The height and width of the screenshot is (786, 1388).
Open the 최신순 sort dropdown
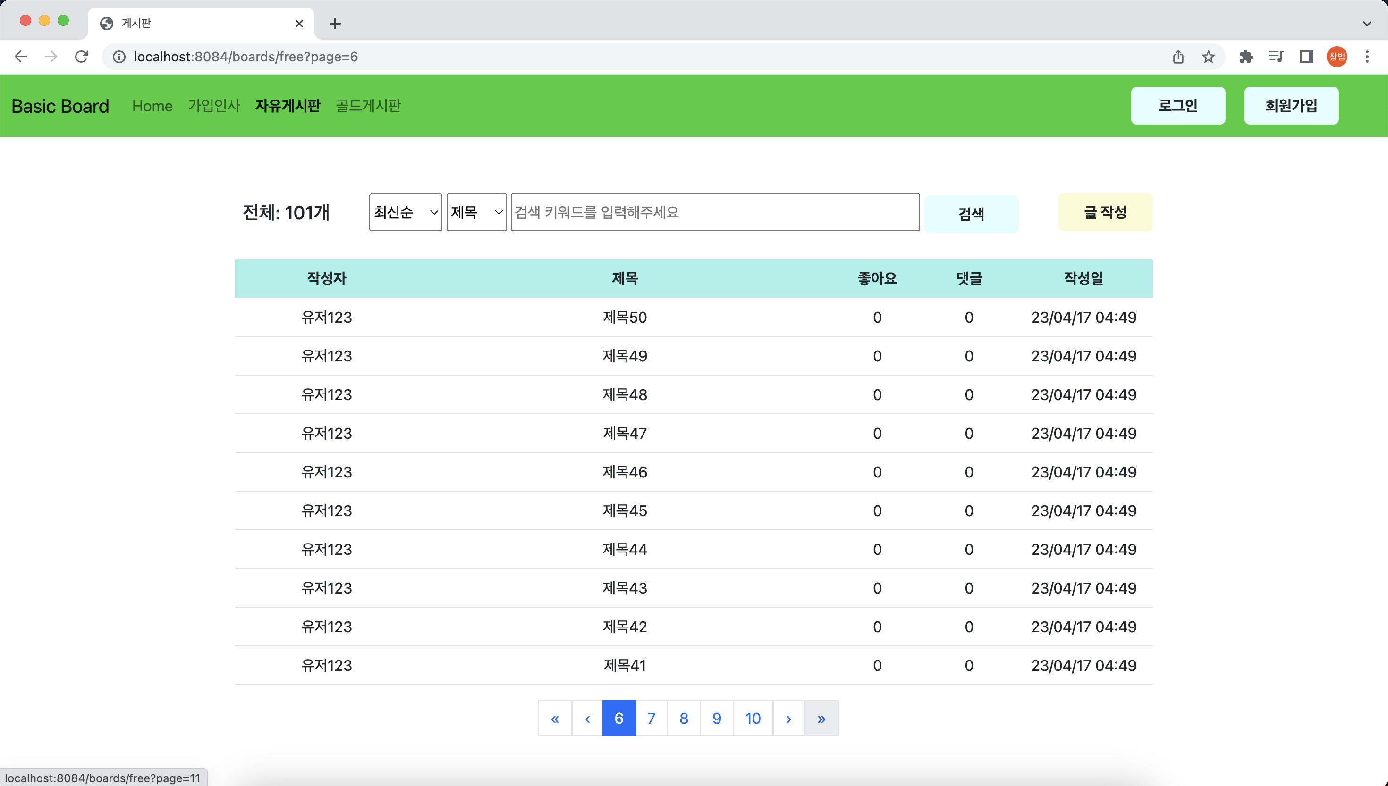coord(405,212)
